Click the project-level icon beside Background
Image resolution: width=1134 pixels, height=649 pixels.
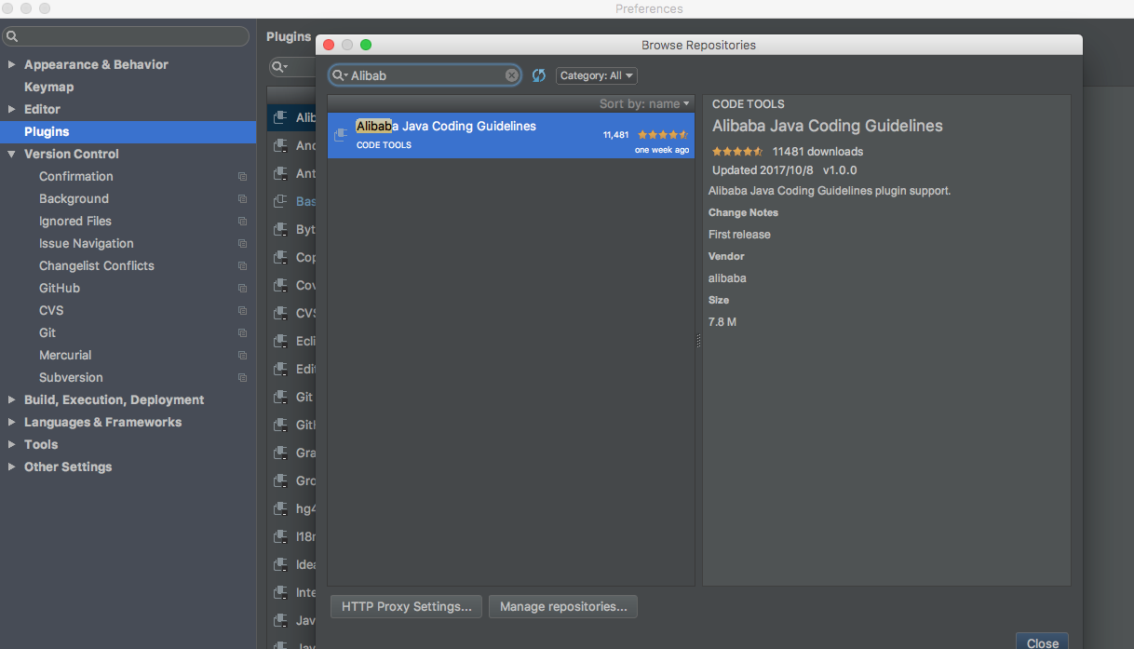pos(242,198)
